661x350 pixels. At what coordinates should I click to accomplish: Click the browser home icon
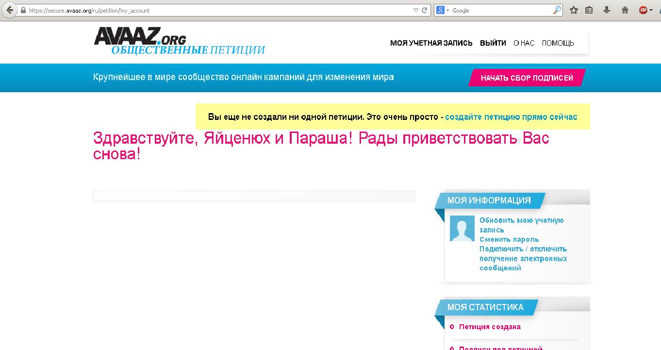point(625,10)
